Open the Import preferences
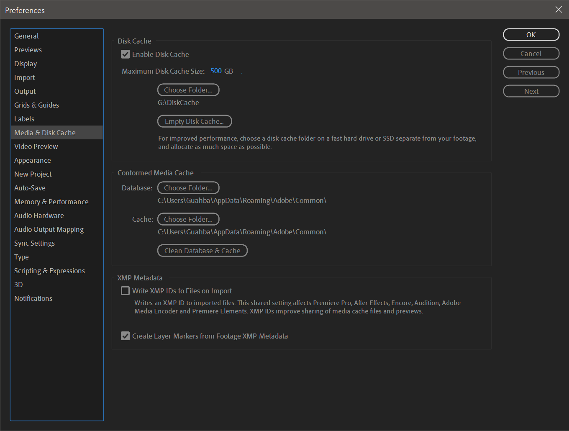This screenshot has height=431, width=569. (24, 77)
